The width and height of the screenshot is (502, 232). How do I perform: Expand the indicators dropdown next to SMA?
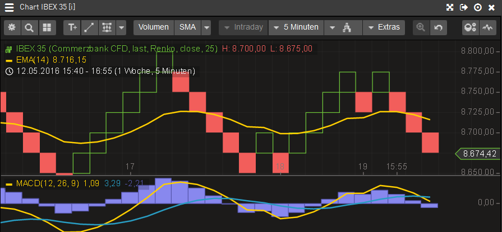tap(206, 27)
